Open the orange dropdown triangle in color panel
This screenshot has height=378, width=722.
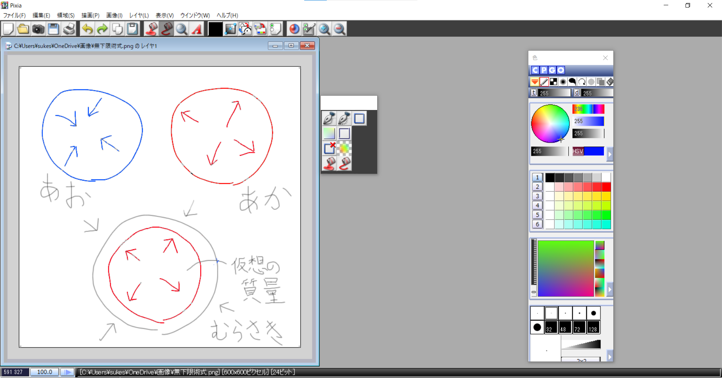click(x=534, y=82)
